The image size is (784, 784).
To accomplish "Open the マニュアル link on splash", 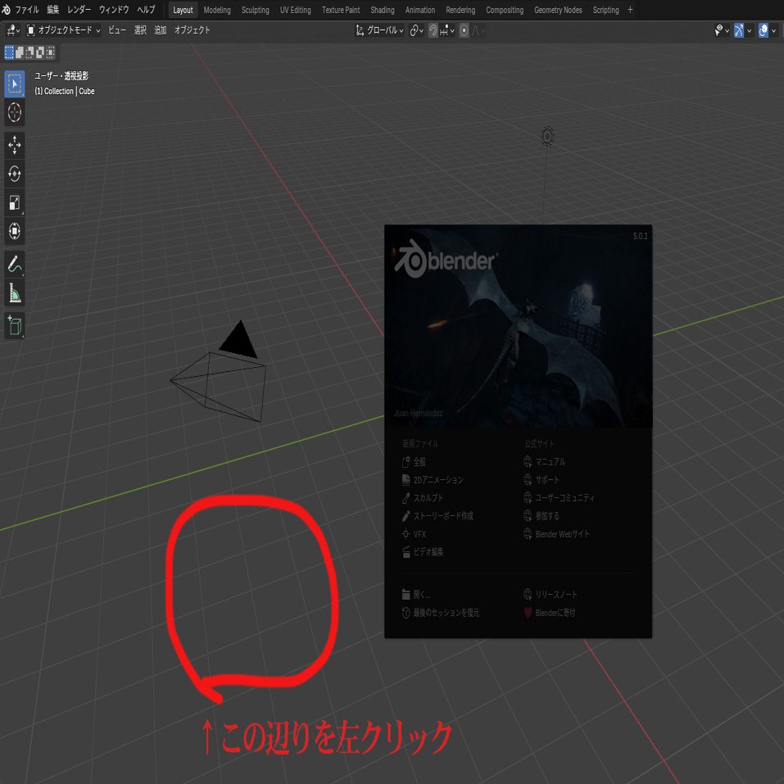I will 545,461.
